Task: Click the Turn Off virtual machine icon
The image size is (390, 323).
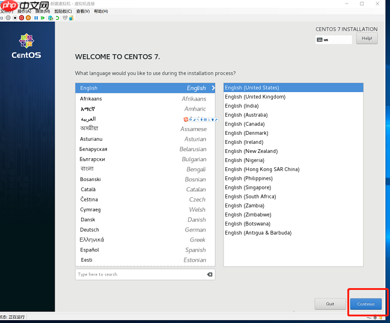Action: [x=15, y=18]
